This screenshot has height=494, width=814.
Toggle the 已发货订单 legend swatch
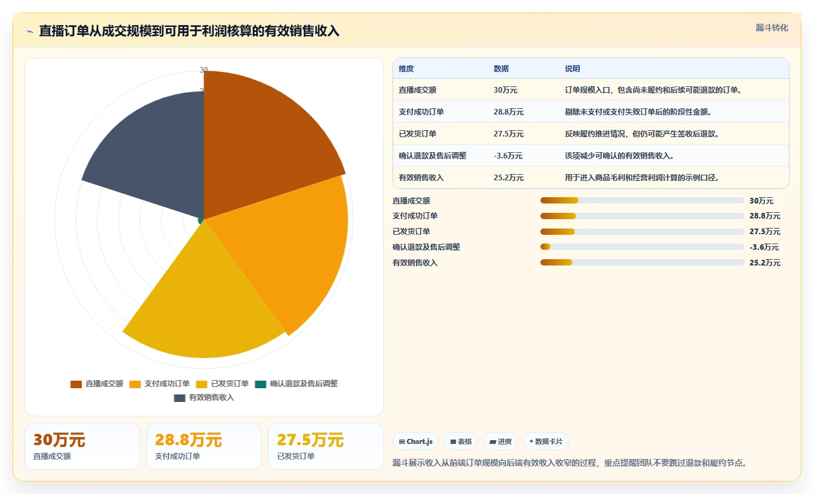202,384
